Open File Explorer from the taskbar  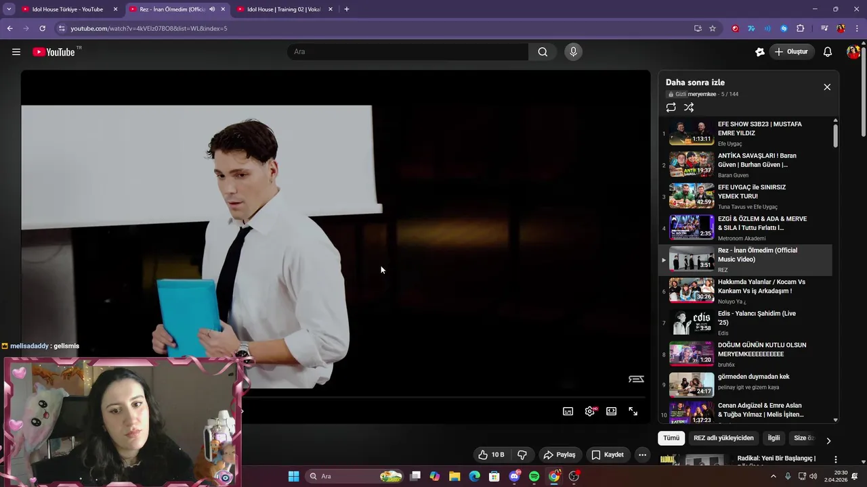(x=454, y=476)
